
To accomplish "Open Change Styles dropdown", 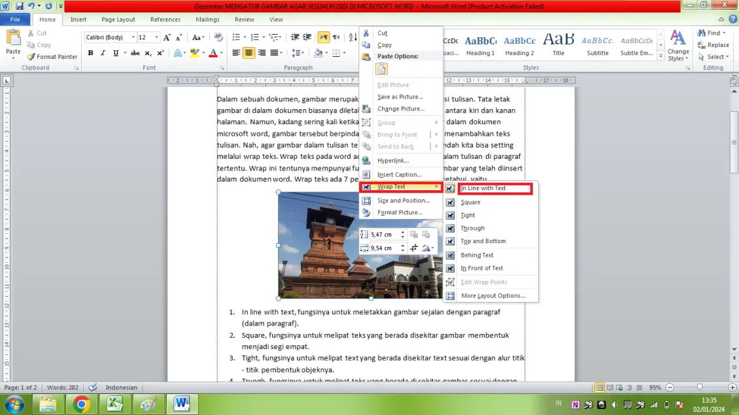I will click(678, 45).
